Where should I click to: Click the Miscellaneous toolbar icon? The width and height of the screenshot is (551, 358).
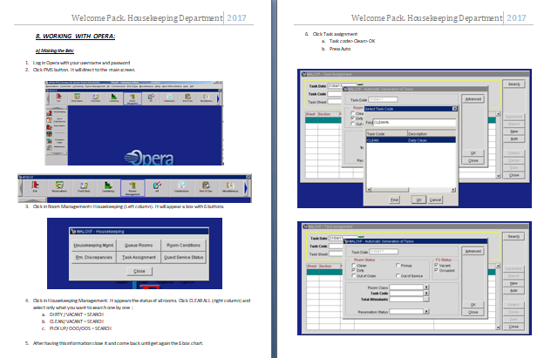tap(230, 186)
